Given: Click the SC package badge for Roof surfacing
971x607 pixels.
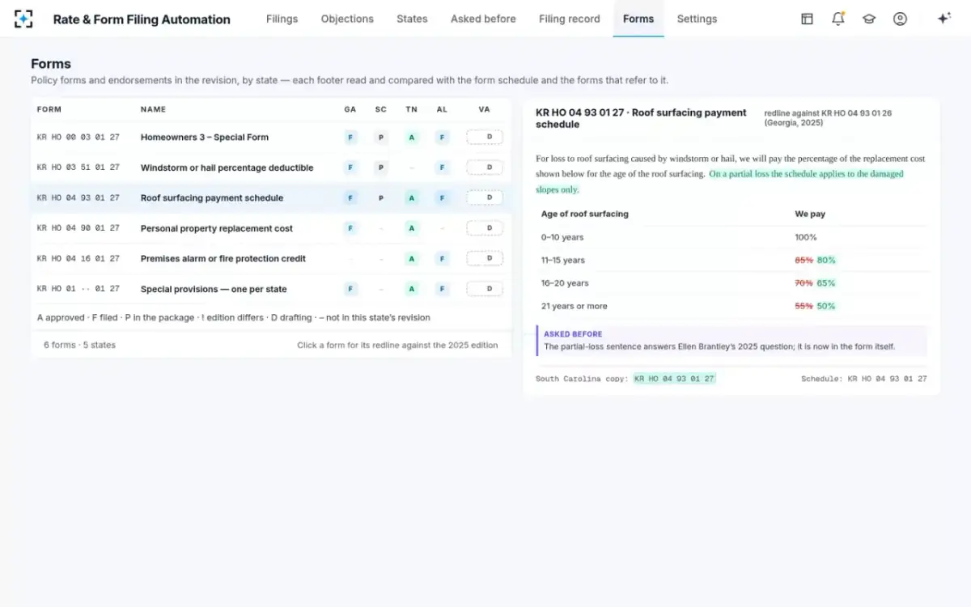Looking at the screenshot, I should click(x=381, y=197).
